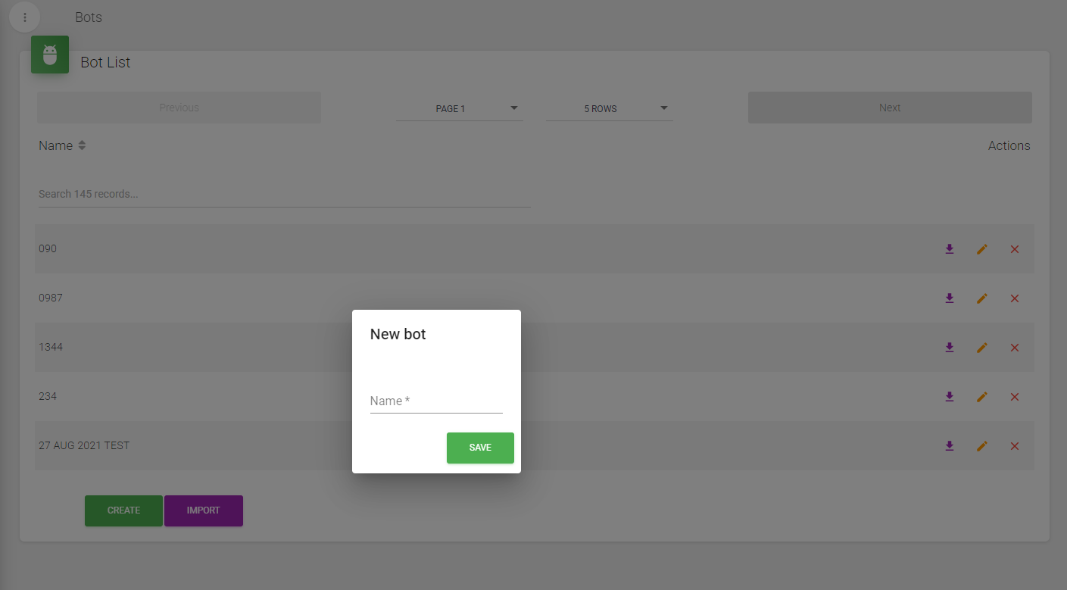Edit the bot named 1344

(982, 348)
